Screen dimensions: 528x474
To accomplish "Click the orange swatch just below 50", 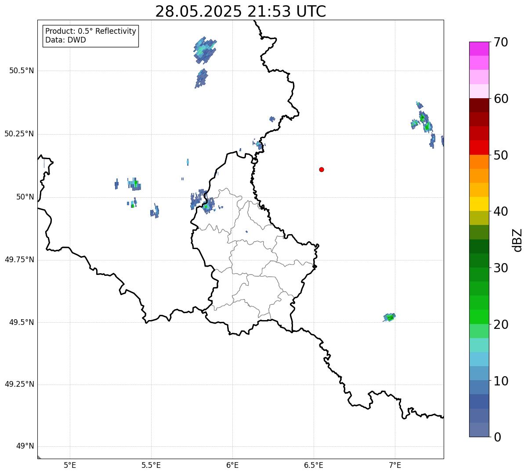I will [x=479, y=162].
